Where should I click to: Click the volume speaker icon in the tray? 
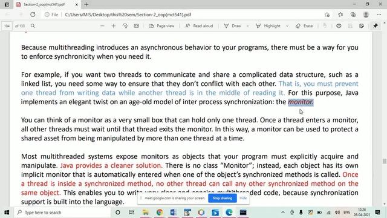(337, 213)
